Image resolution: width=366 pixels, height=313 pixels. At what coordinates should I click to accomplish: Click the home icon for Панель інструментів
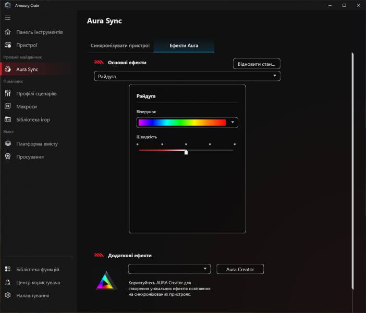coord(8,32)
